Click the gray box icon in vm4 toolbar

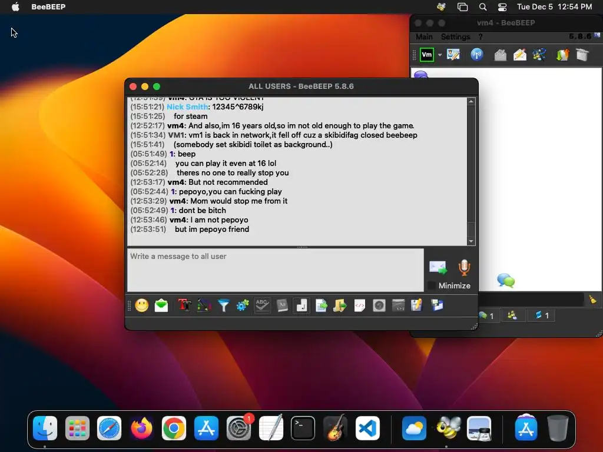pos(582,55)
